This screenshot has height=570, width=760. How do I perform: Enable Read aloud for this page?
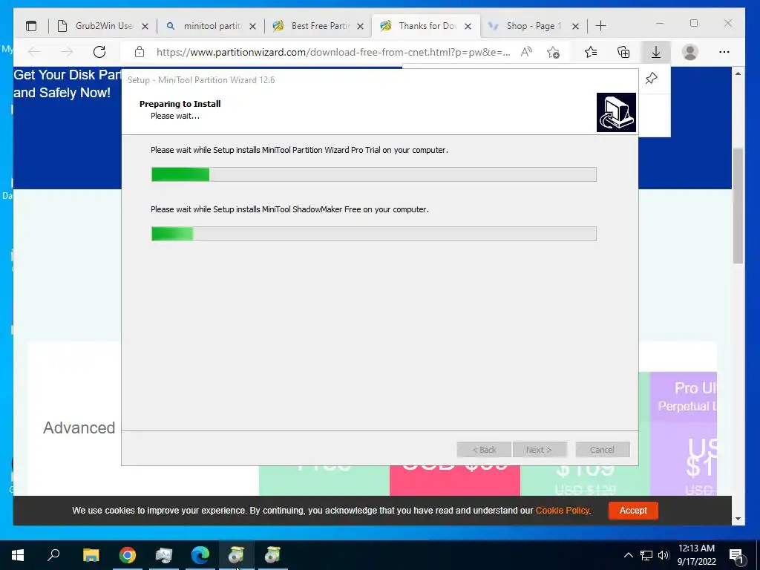(x=526, y=52)
